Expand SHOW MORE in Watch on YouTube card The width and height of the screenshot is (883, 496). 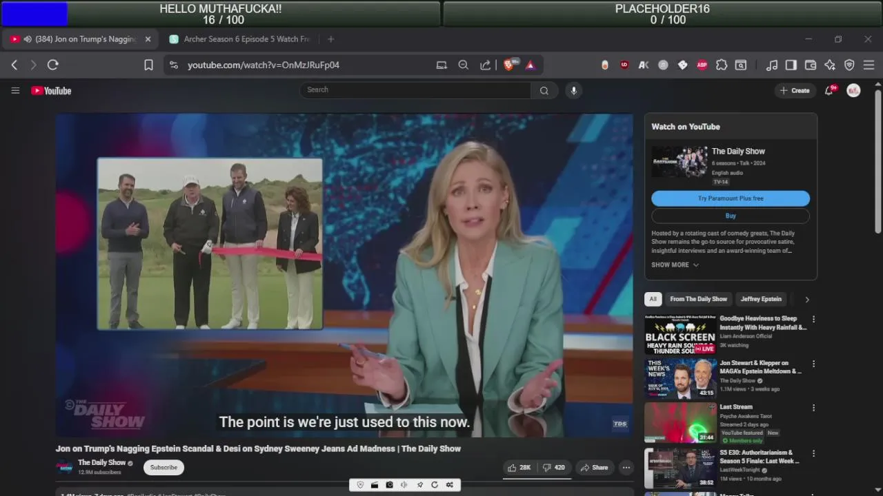[x=675, y=265]
